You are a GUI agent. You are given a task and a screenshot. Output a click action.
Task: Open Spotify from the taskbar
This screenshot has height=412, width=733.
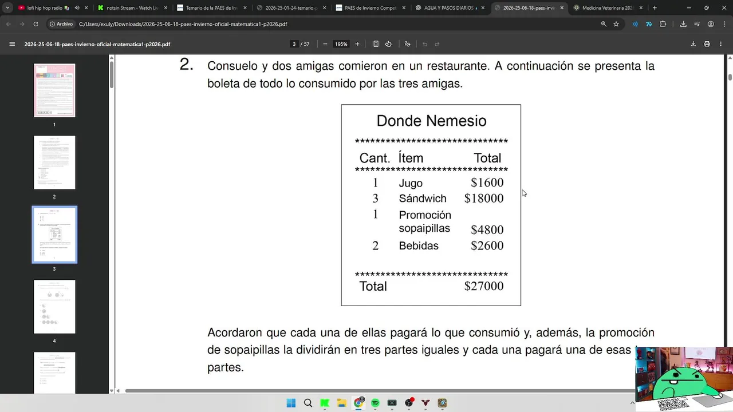coord(375,403)
